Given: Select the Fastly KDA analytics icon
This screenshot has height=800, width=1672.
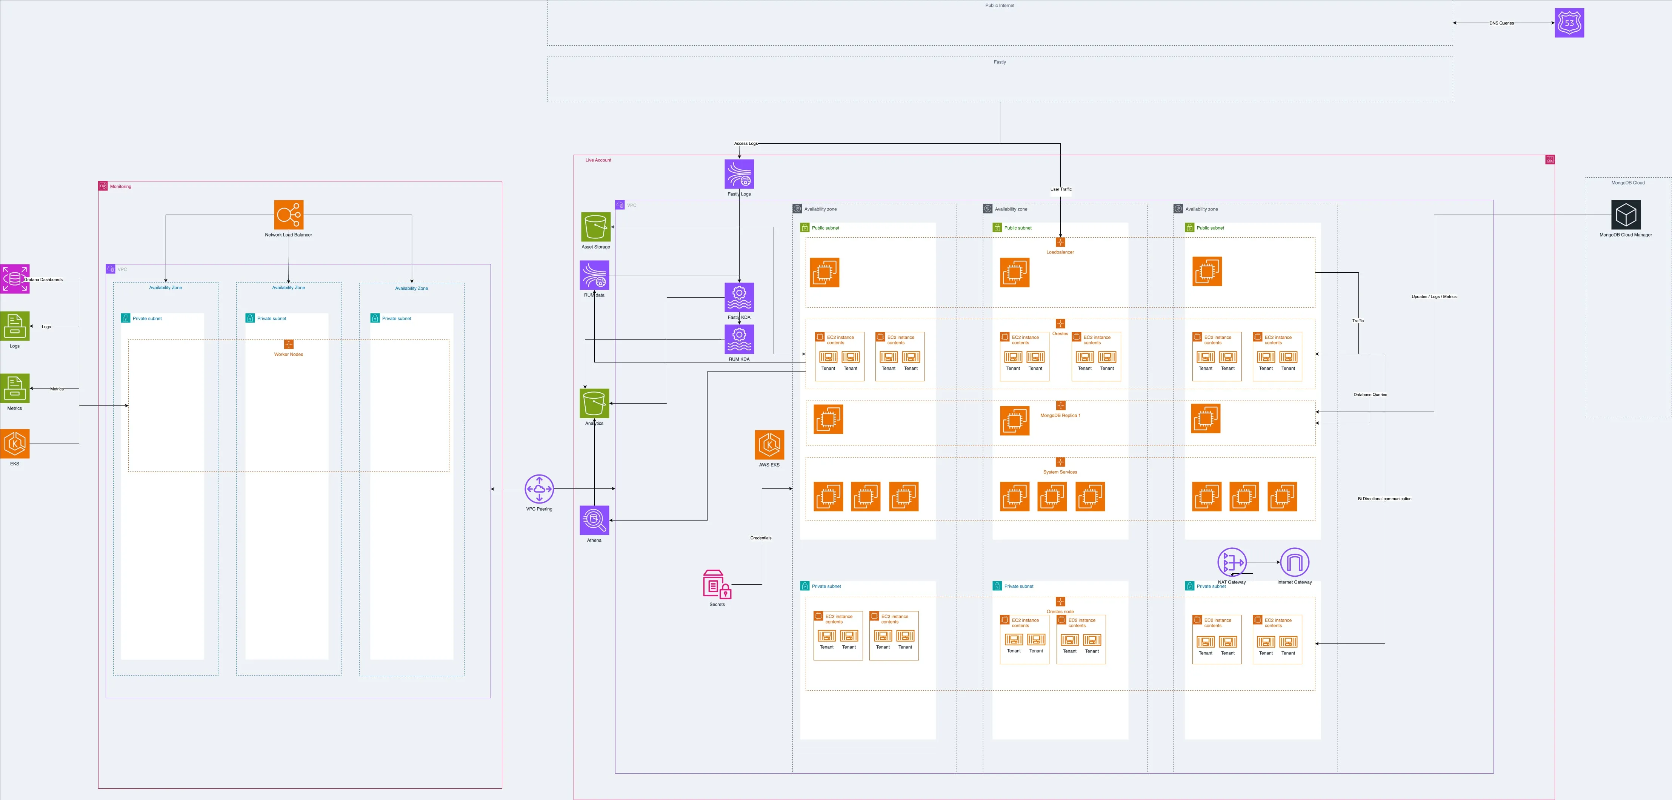Looking at the screenshot, I should [x=739, y=297].
